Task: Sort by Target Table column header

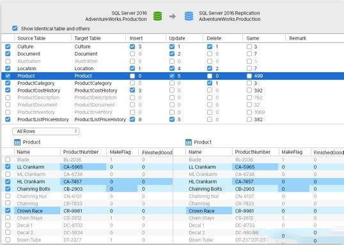Action: [88, 38]
